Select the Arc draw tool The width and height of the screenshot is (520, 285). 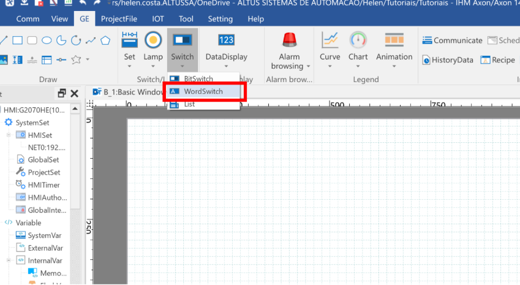76,40
